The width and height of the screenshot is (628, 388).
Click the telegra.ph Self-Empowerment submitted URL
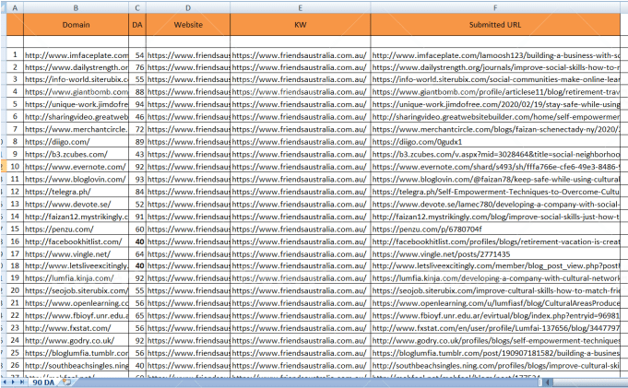tap(495, 191)
